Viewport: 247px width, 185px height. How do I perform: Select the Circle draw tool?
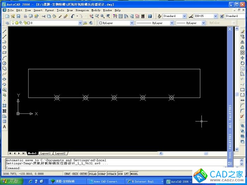pos(5,63)
